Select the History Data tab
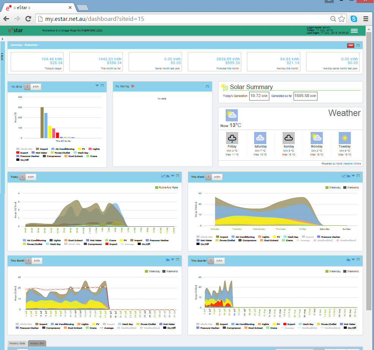Viewport: 374px width, 350px height. 17,343
